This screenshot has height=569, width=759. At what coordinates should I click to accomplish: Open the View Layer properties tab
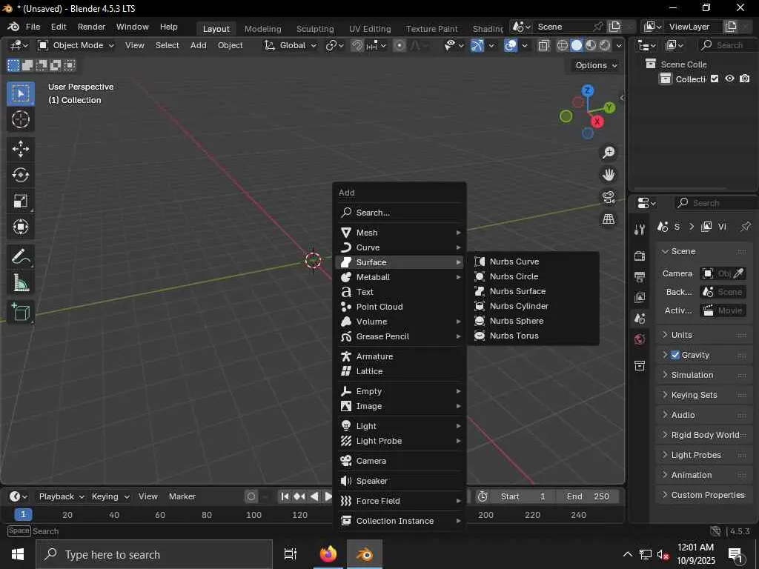[x=640, y=298]
